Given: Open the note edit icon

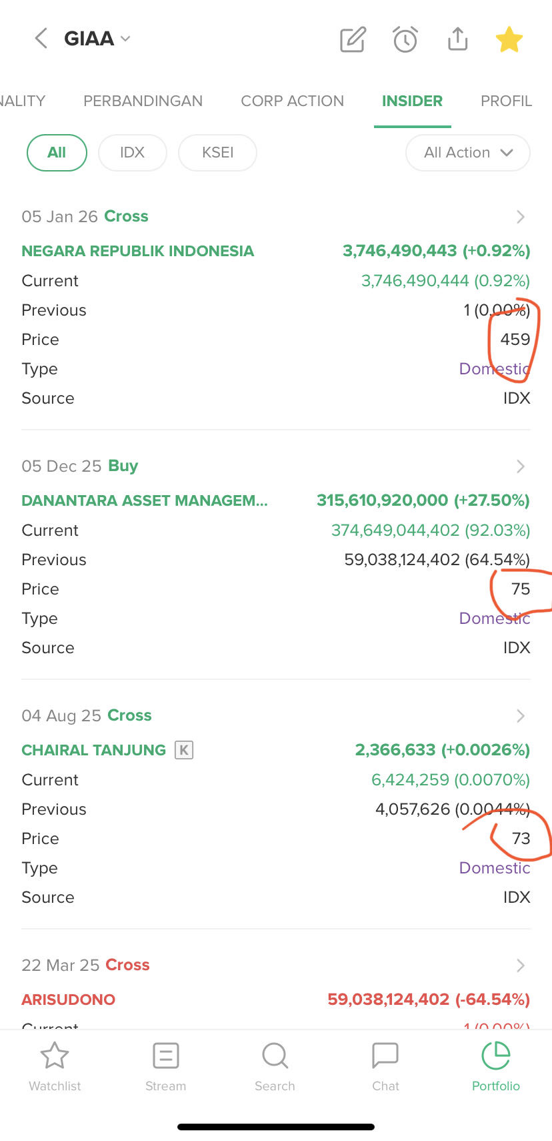Looking at the screenshot, I should [x=353, y=39].
